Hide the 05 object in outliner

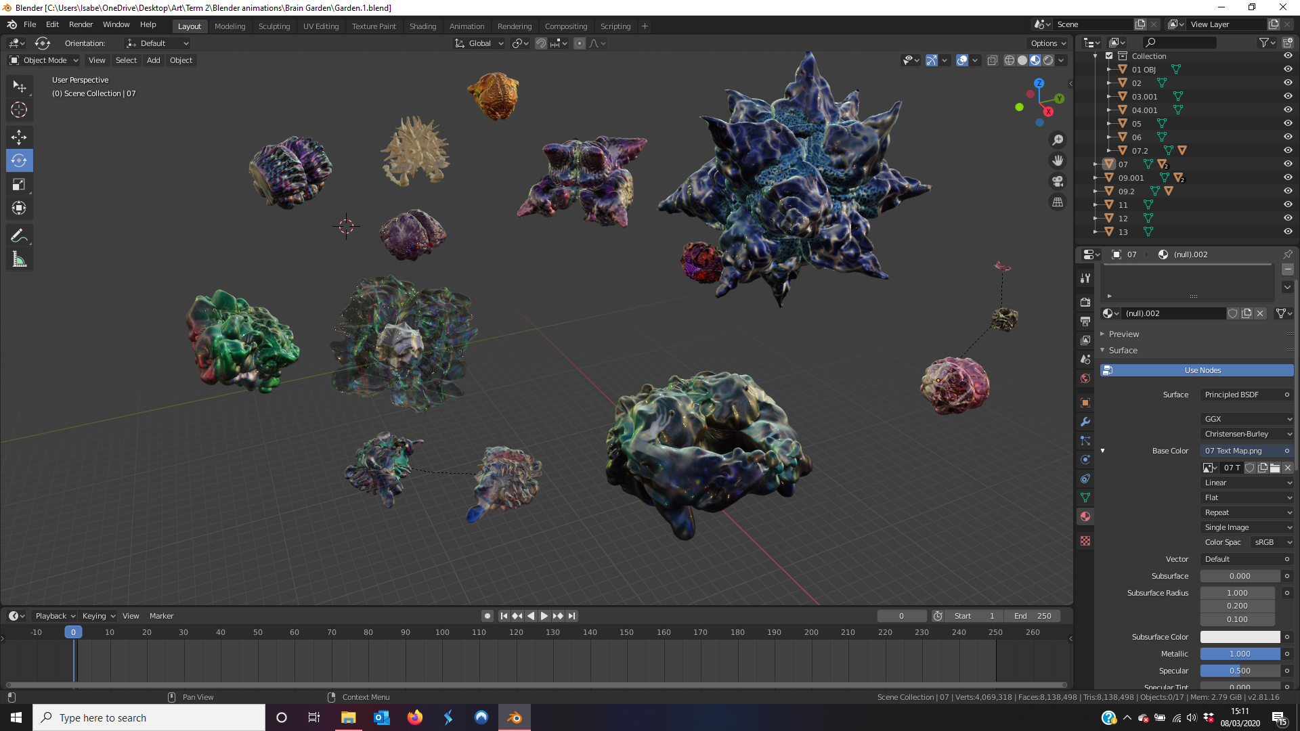tap(1288, 123)
